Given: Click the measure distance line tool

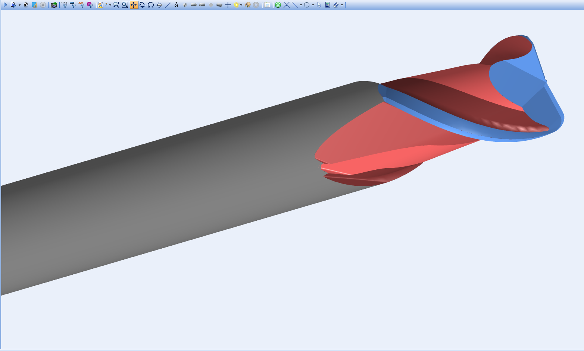Looking at the screenshot, I should pos(168,5).
